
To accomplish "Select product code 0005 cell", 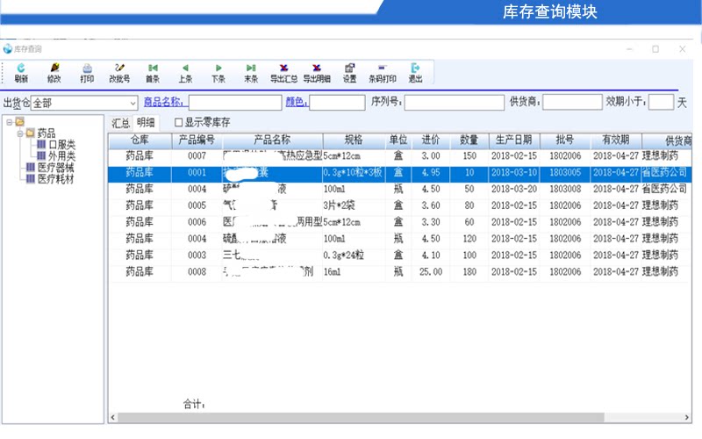I will coord(197,205).
